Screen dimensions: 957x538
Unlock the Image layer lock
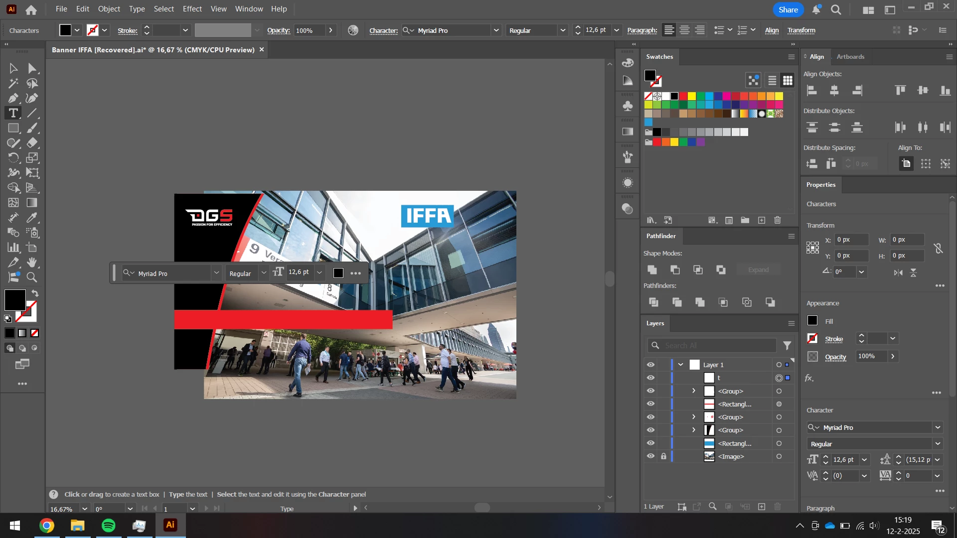(x=663, y=456)
